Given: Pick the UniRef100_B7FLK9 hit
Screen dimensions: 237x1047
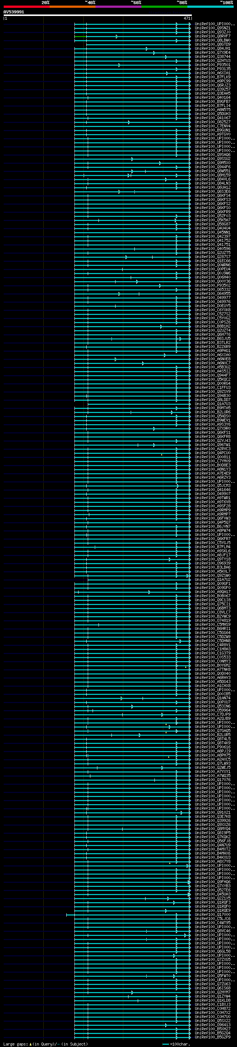Looking at the screenshot, I should [x=213, y=77].
